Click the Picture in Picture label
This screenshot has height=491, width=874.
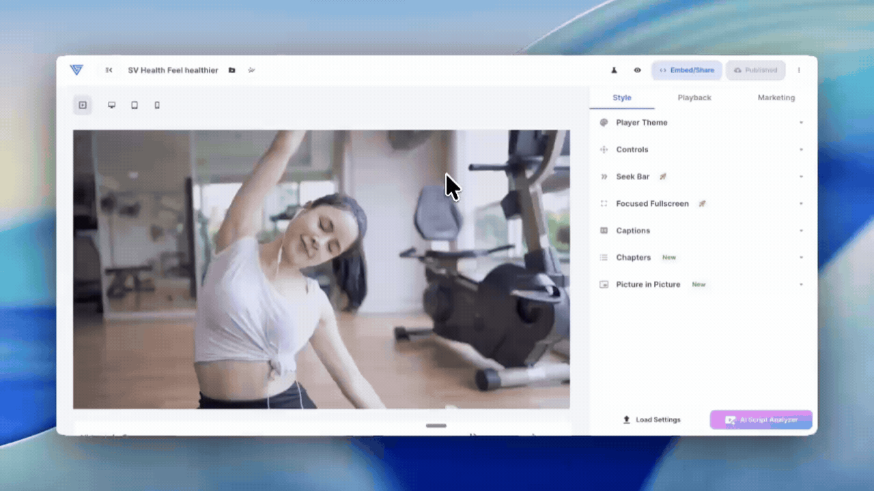click(648, 284)
